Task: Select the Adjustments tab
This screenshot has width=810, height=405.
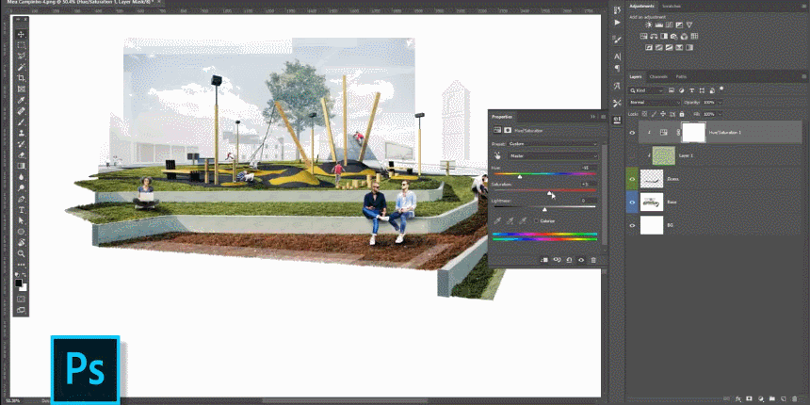Action: click(x=642, y=7)
